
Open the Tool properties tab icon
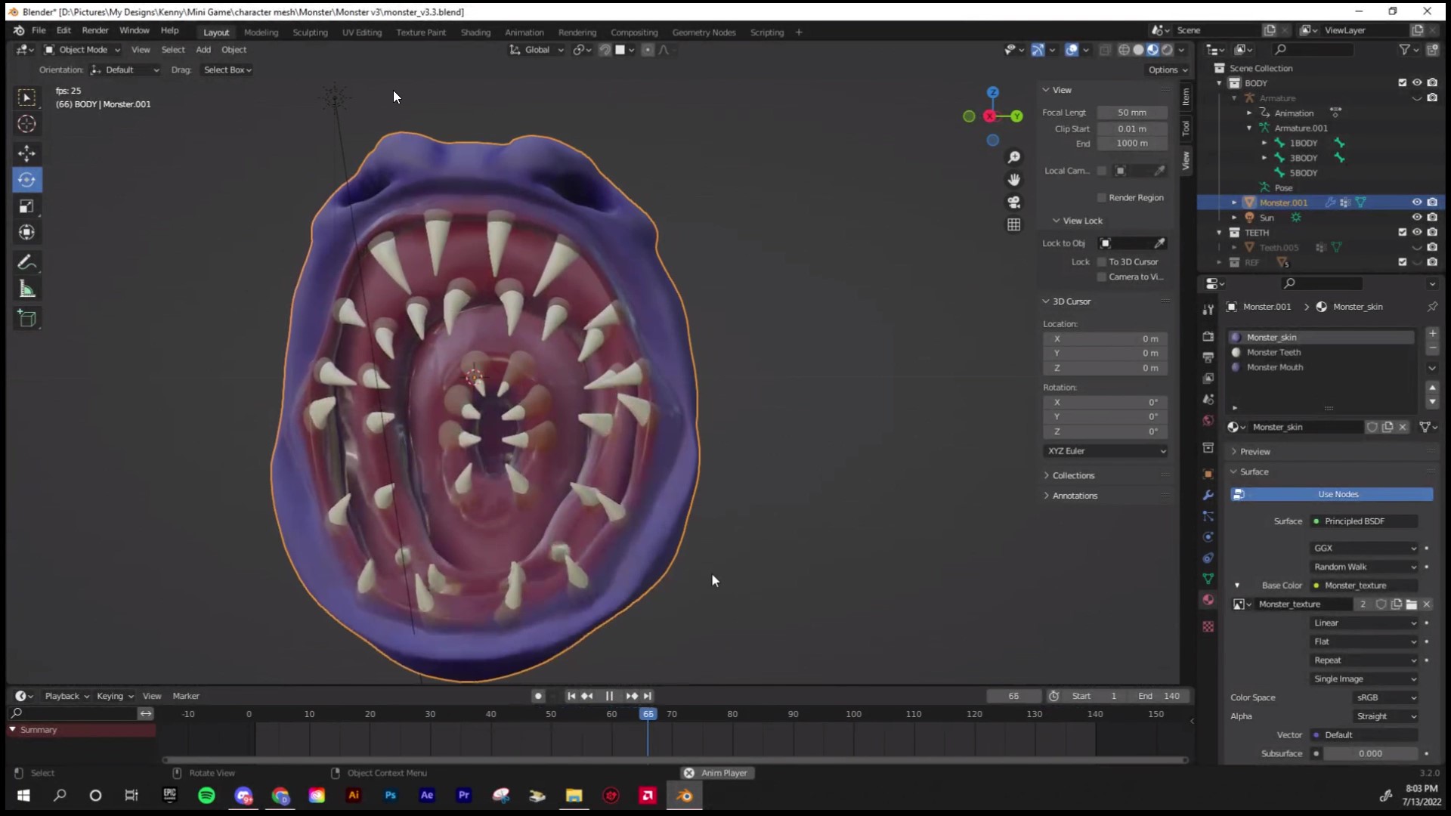pos(1208,310)
